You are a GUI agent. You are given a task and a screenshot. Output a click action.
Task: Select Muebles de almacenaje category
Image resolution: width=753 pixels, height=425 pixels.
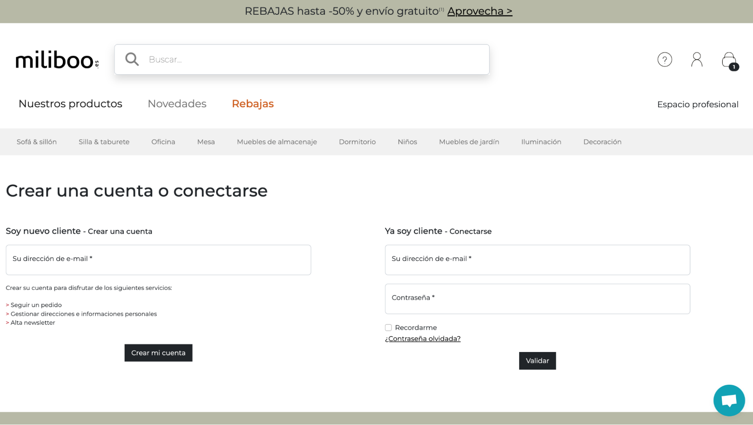click(x=277, y=142)
